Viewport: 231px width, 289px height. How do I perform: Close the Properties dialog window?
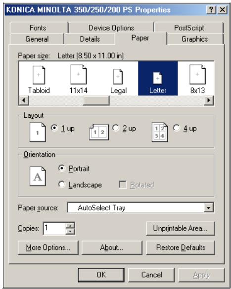click(x=222, y=9)
